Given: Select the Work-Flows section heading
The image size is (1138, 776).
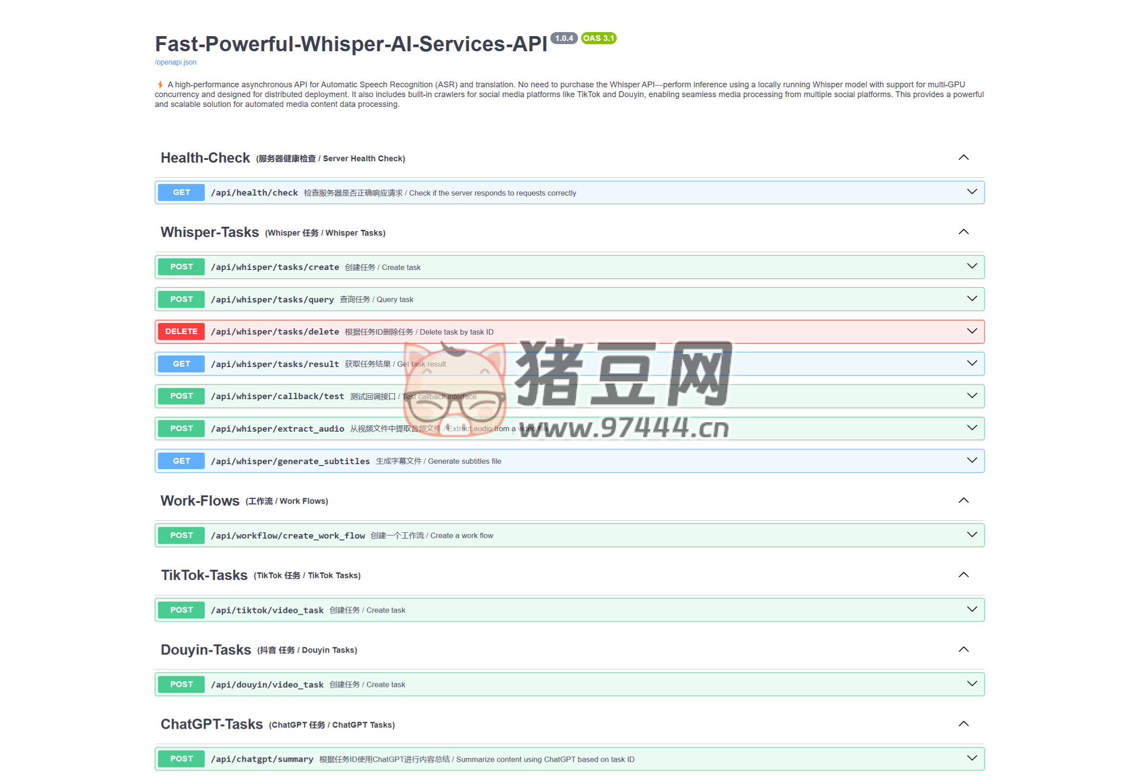Looking at the screenshot, I should coord(200,500).
